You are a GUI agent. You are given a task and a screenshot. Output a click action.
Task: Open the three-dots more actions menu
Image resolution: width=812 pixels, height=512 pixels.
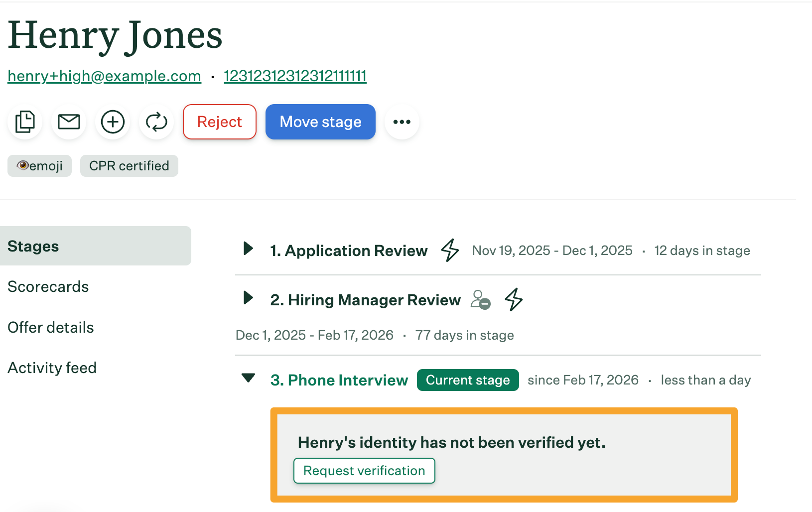[x=402, y=122]
